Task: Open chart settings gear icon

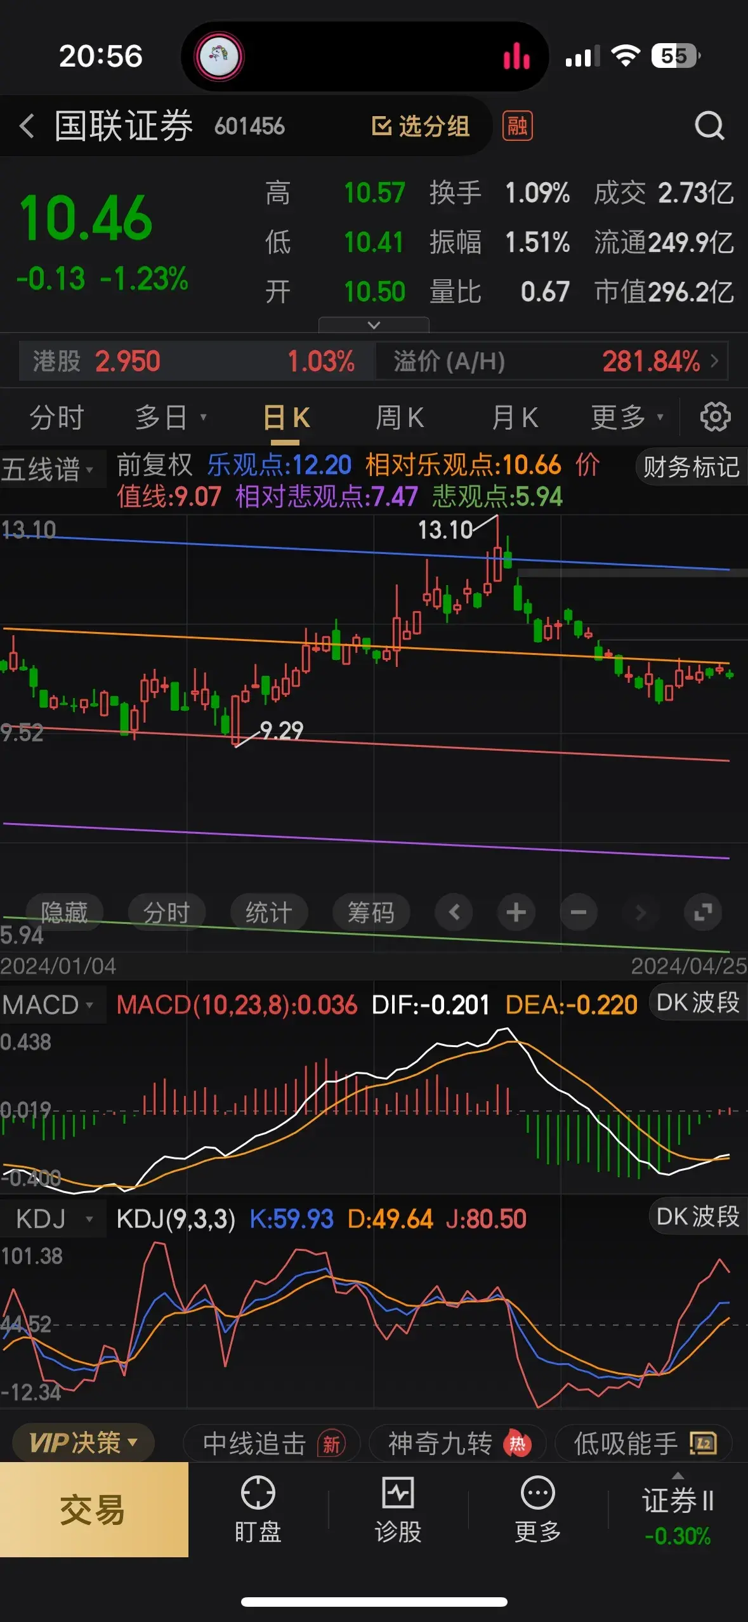Action: (715, 417)
